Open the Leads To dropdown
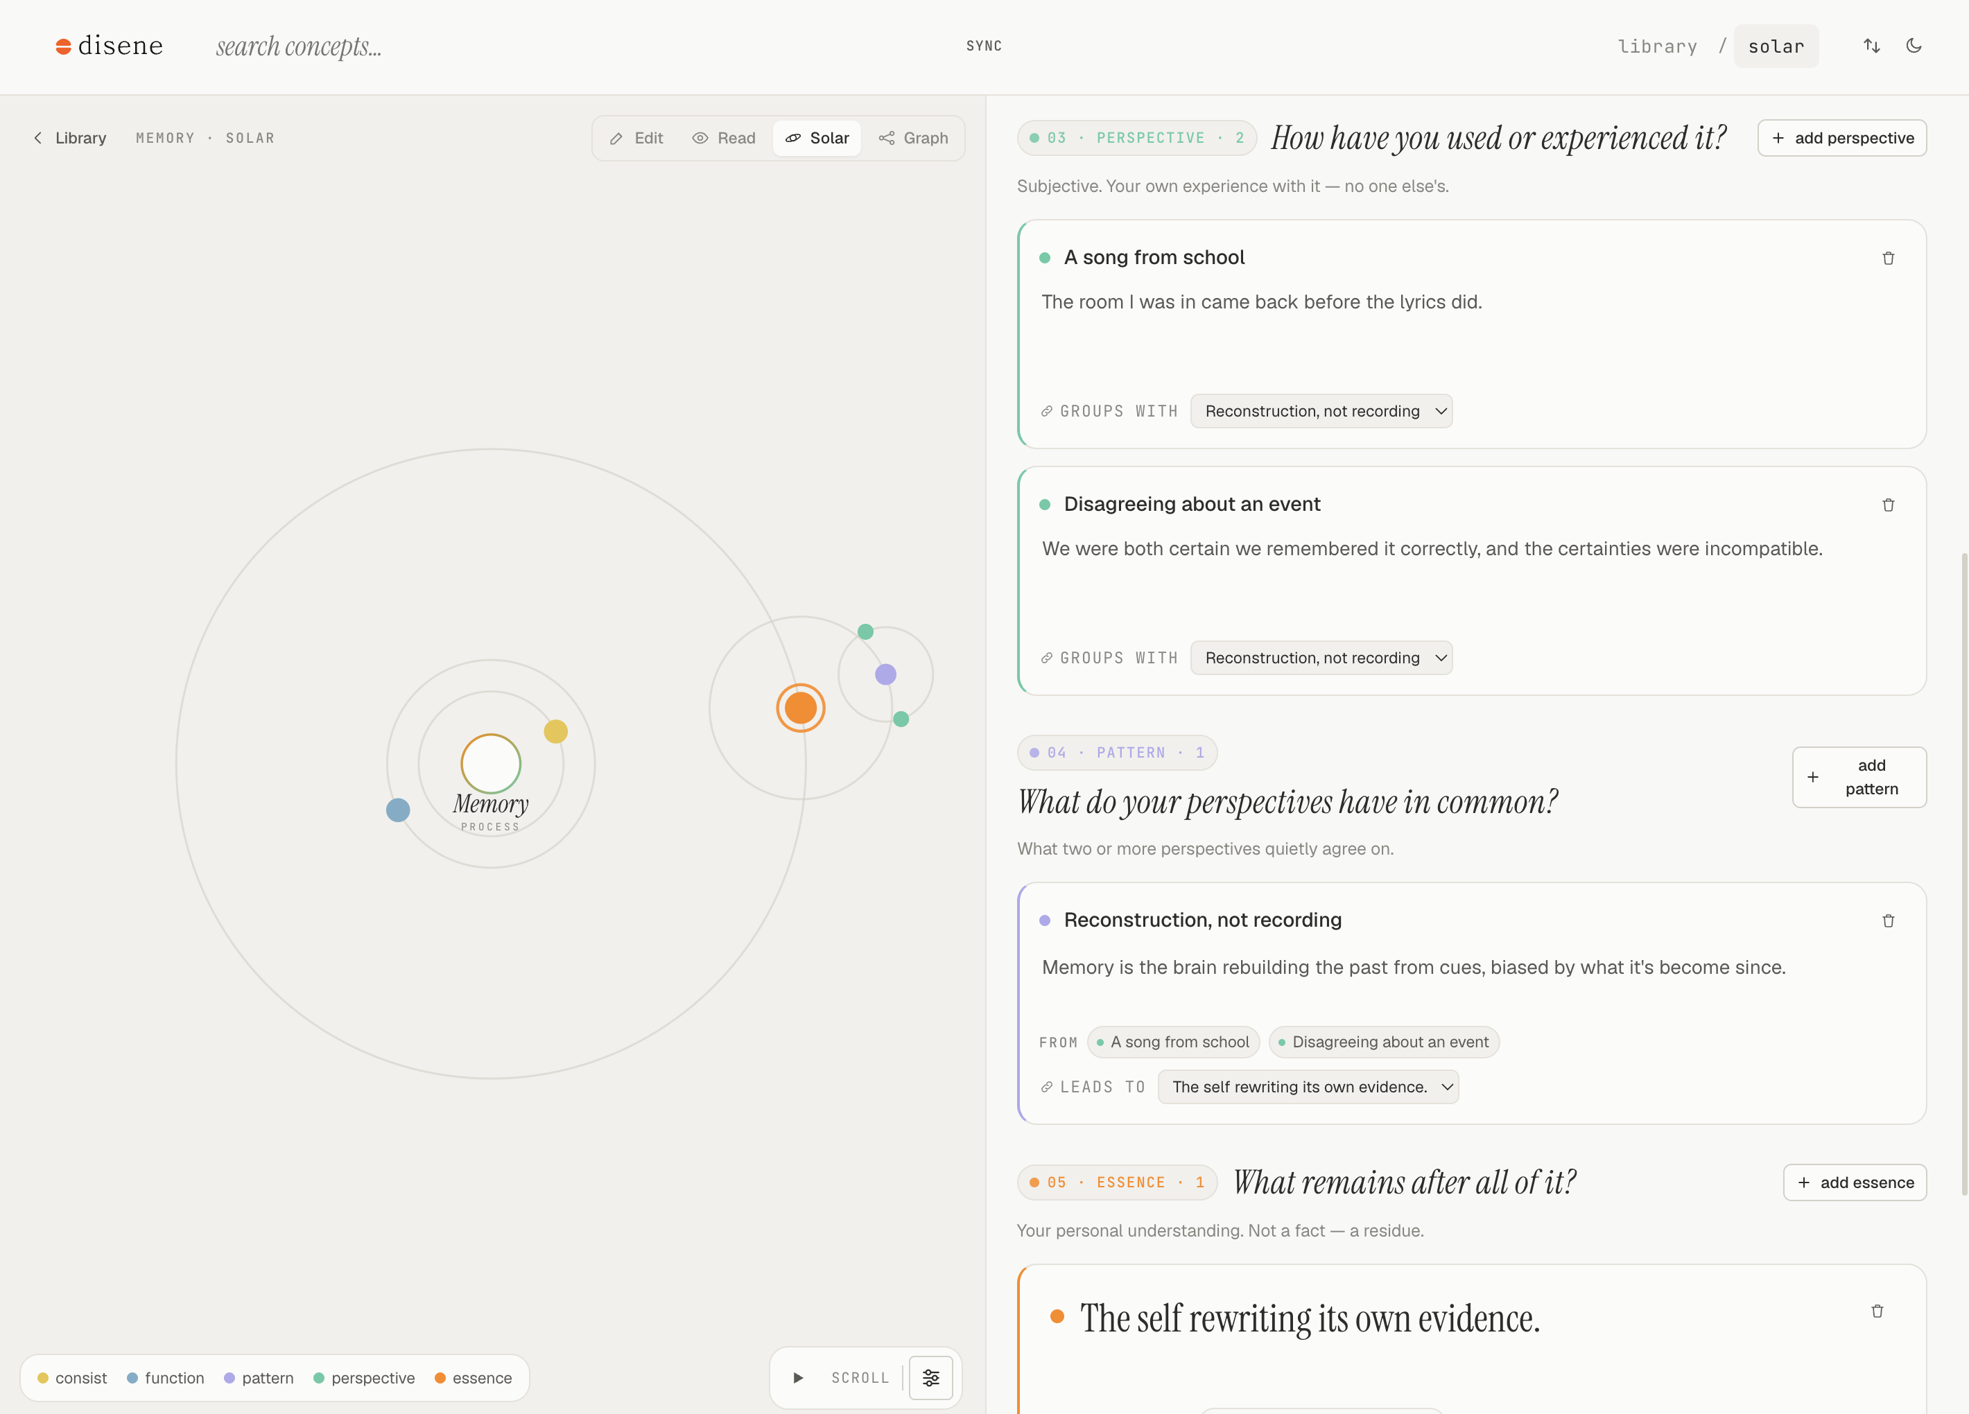This screenshot has width=1969, height=1414. (1308, 1087)
